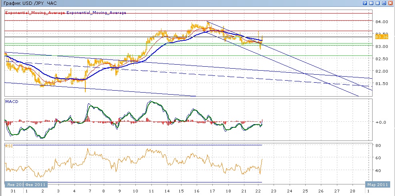Click date 16 on the time axis

tap(197, 191)
